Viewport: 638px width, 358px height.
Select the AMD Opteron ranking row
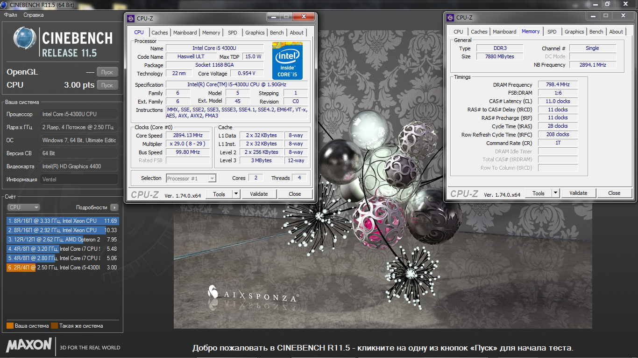coord(63,240)
